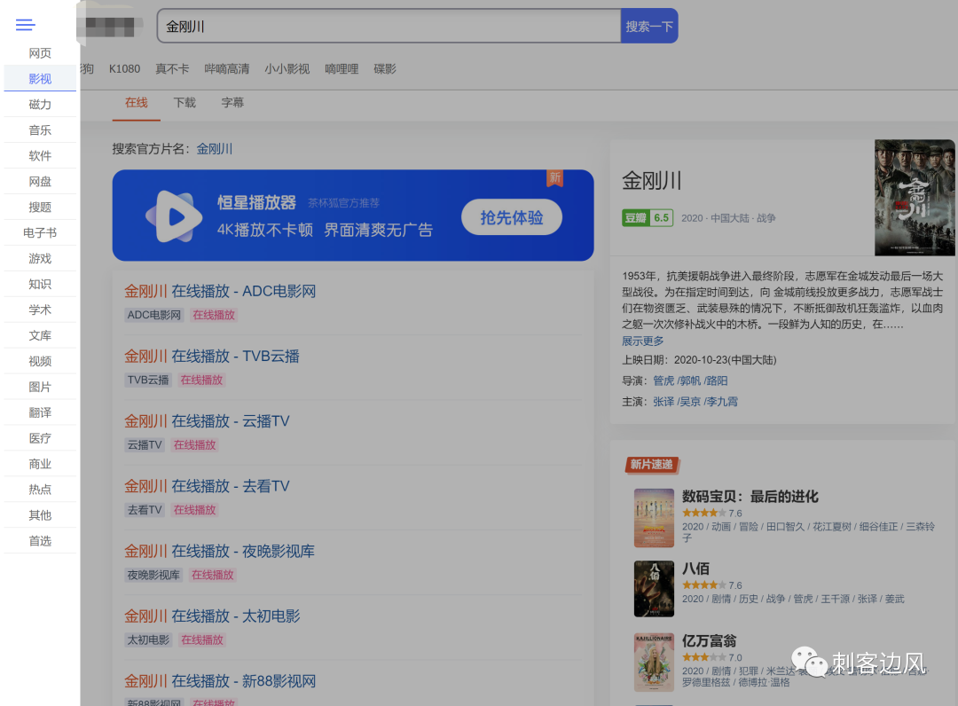Select 电子书 in the sidebar
The width and height of the screenshot is (958, 706).
(x=40, y=232)
